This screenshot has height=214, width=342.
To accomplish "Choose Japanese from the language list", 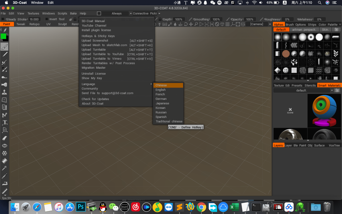I will point(162,103).
